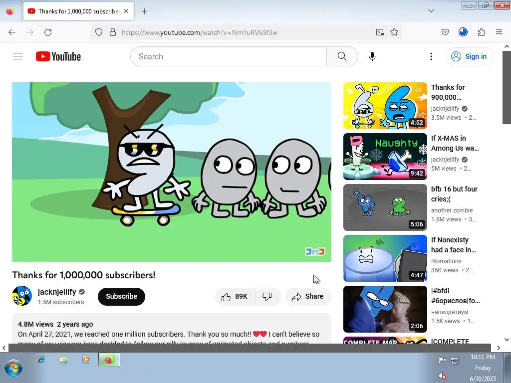Click the Share button

pyautogui.click(x=308, y=296)
